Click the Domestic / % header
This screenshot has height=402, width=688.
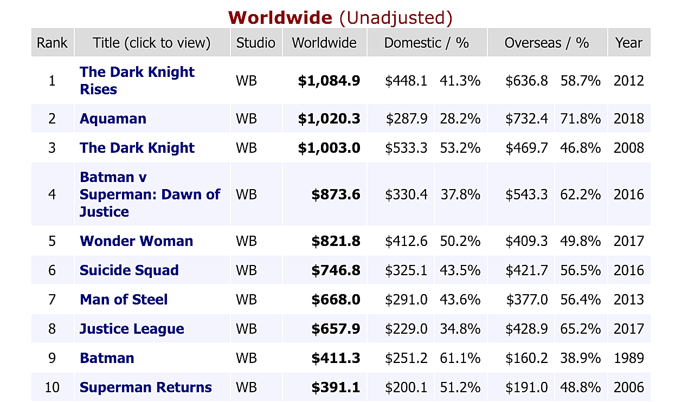426,43
